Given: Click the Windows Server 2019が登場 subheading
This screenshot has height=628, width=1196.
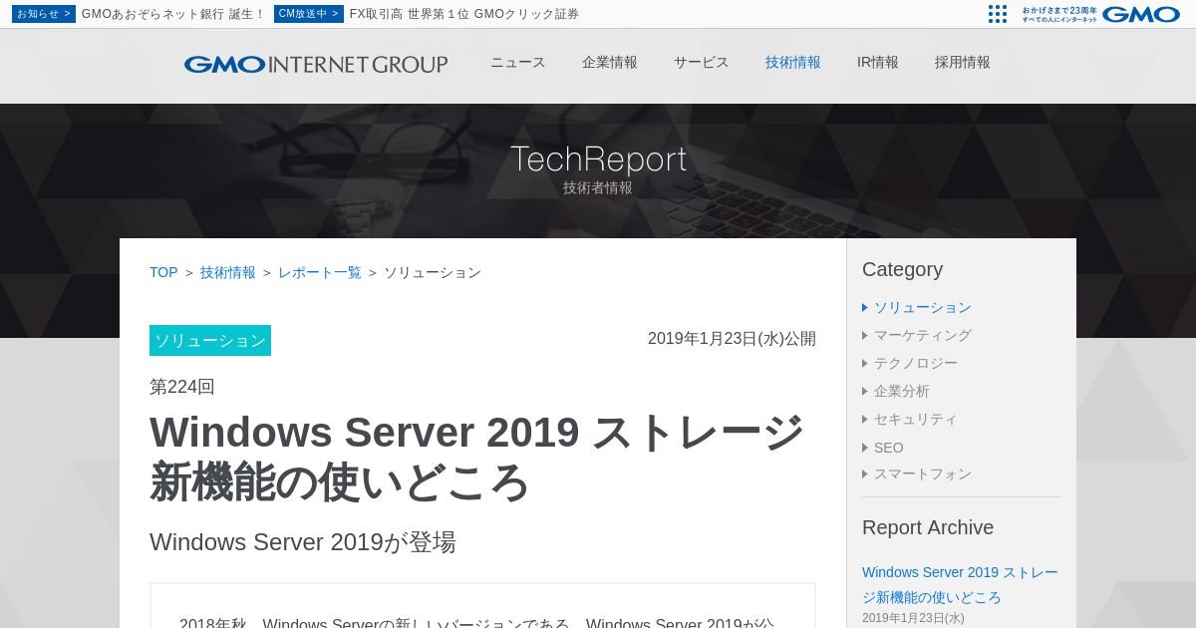Looking at the screenshot, I should tap(303, 542).
